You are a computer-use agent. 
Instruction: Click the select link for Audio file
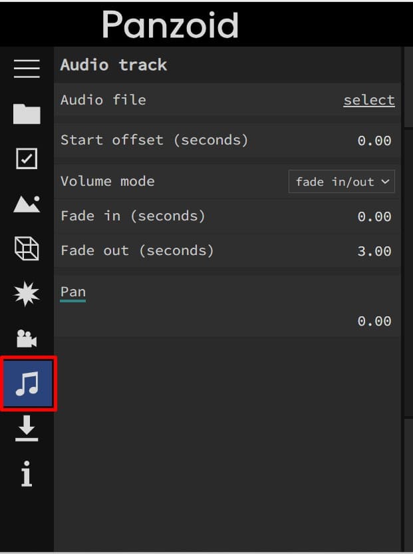point(369,101)
